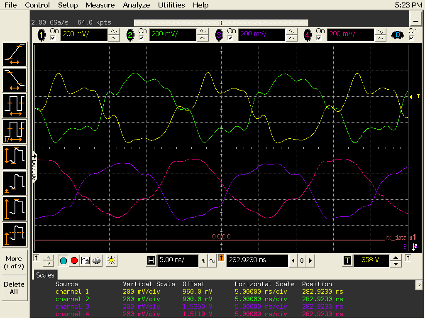Select the period measurement icon
Viewport: 425px width, 319px height.
click(15, 106)
